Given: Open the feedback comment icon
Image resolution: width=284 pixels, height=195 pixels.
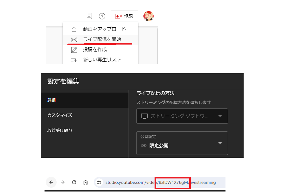Looking at the screenshot, I should [89, 16].
